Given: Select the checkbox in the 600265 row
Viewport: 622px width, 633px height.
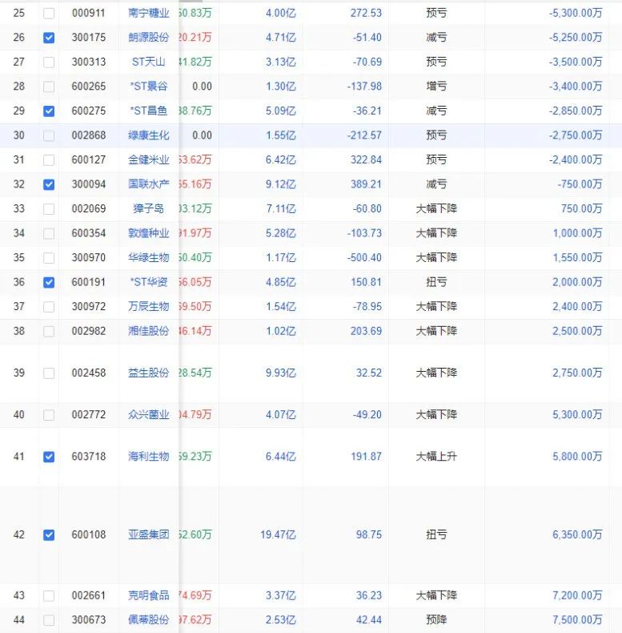Looking at the screenshot, I should pyautogui.click(x=49, y=87).
